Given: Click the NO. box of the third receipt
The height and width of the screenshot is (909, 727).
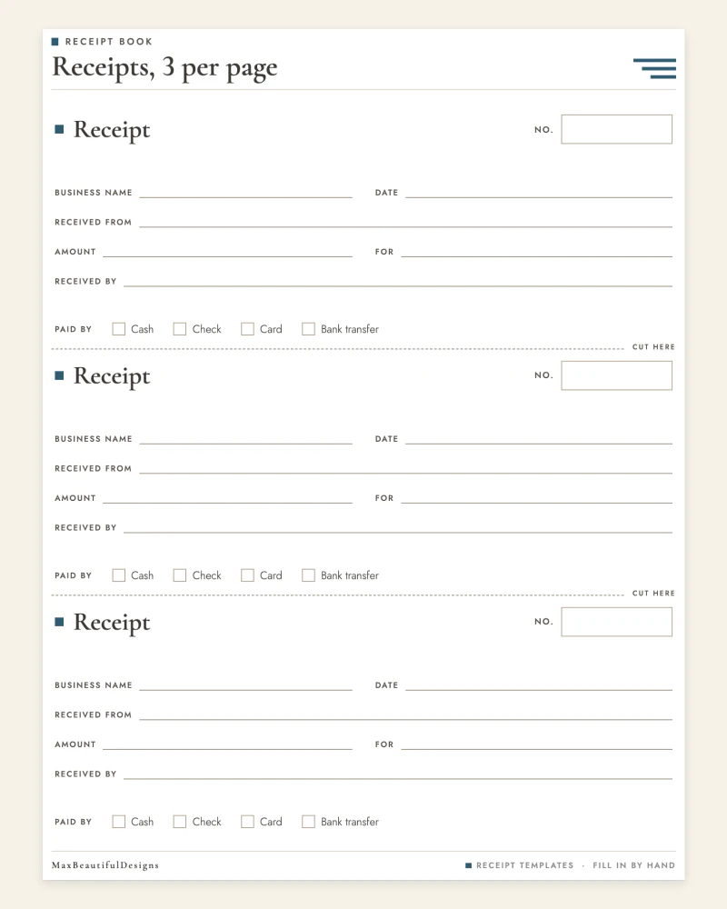Looking at the screenshot, I should click(x=617, y=622).
